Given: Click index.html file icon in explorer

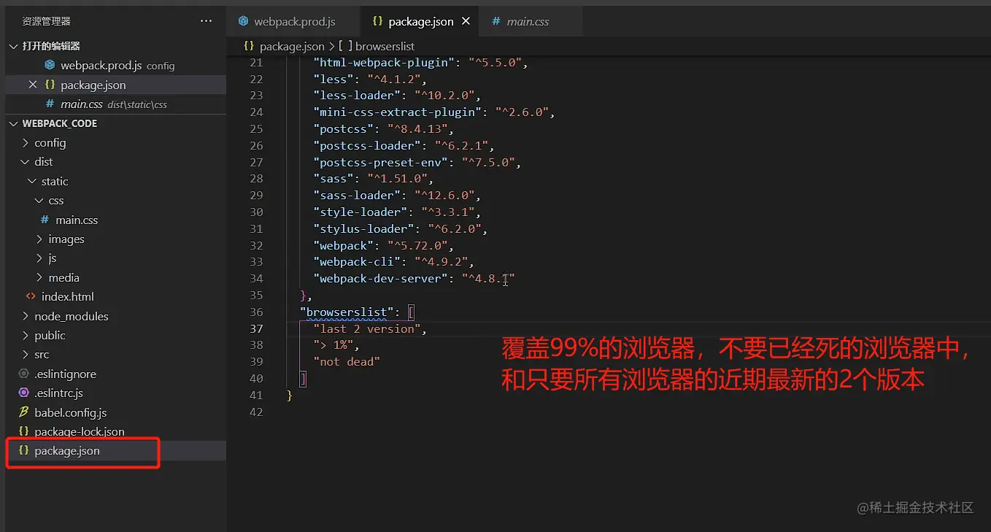Looking at the screenshot, I should 31,296.
